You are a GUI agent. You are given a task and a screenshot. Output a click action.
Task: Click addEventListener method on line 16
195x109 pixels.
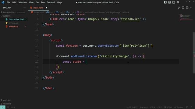click(84, 56)
